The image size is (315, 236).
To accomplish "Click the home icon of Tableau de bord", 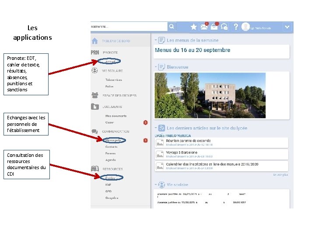I will (x=94, y=41).
